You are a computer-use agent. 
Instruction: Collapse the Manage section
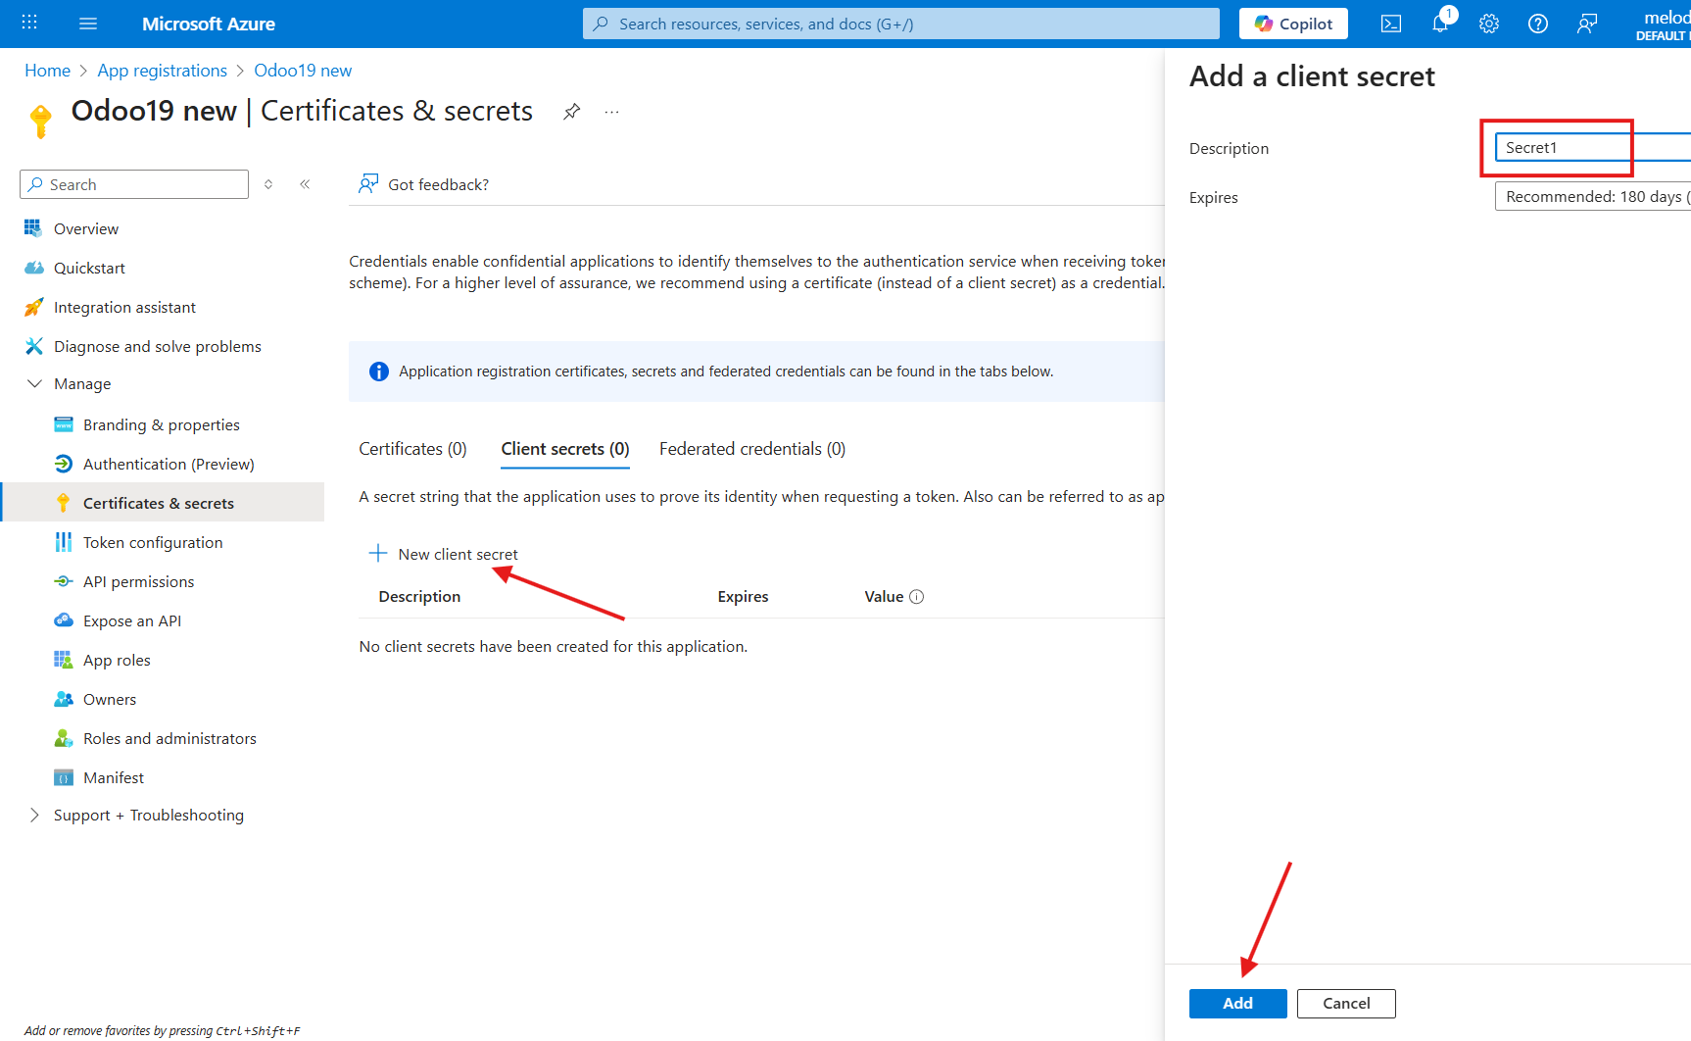[35, 384]
